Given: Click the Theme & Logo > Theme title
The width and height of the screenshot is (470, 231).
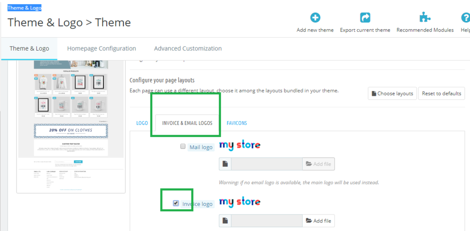Looking at the screenshot, I should pos(69,23).
